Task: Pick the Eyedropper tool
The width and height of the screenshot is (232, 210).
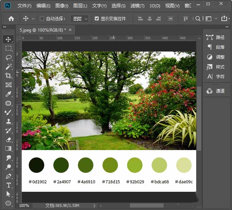Action: point(8,94)
